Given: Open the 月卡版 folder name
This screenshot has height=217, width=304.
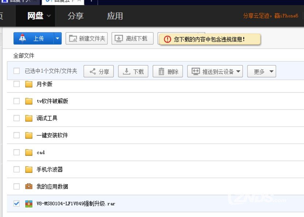Looking at the screenshot, I should point(44,84).
